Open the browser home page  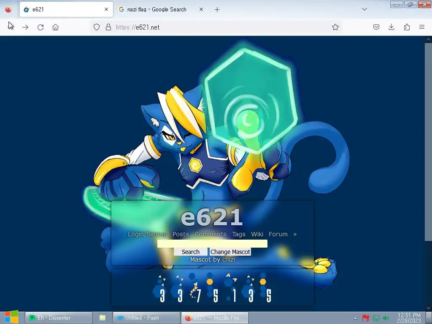click(x=55, y=27)
